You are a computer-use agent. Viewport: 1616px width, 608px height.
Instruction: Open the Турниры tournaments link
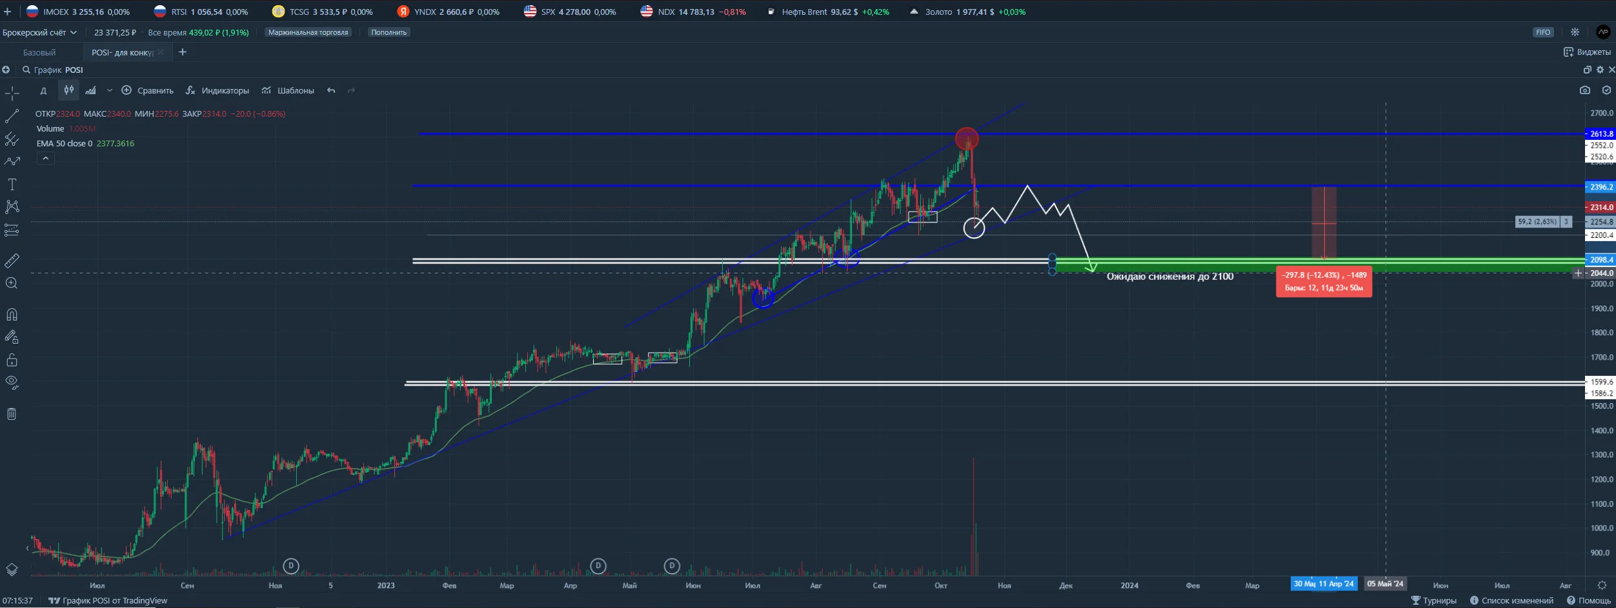click(x=1433, y=600)
